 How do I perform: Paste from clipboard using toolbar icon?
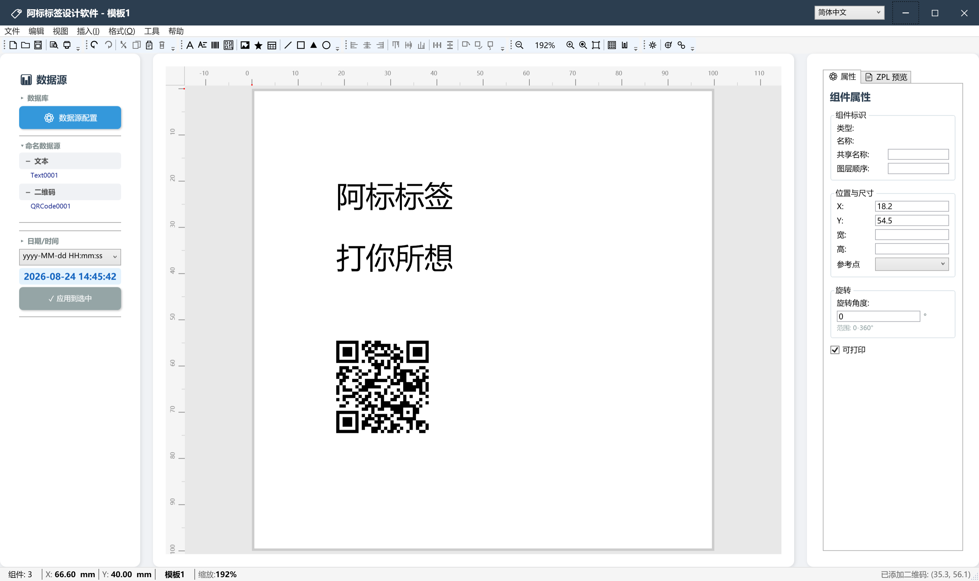149,45
